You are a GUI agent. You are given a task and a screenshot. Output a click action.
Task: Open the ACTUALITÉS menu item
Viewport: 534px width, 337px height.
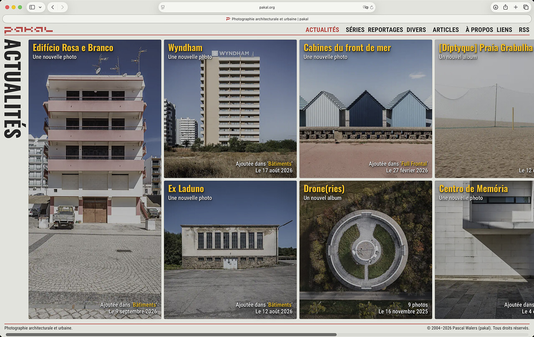tap(322, 30)
